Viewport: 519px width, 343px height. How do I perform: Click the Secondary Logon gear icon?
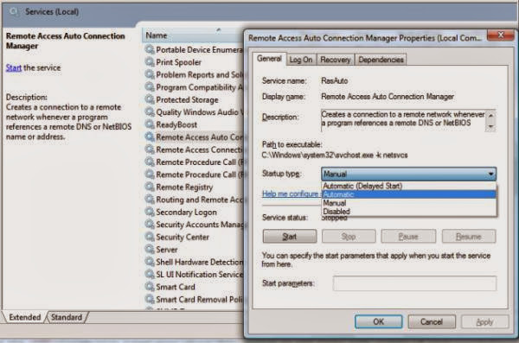pyautogui.click(x=150, y=212)
